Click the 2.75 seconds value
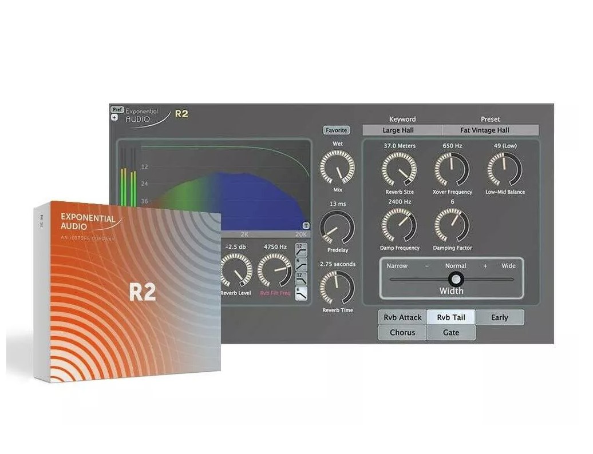 pos(337,264)
